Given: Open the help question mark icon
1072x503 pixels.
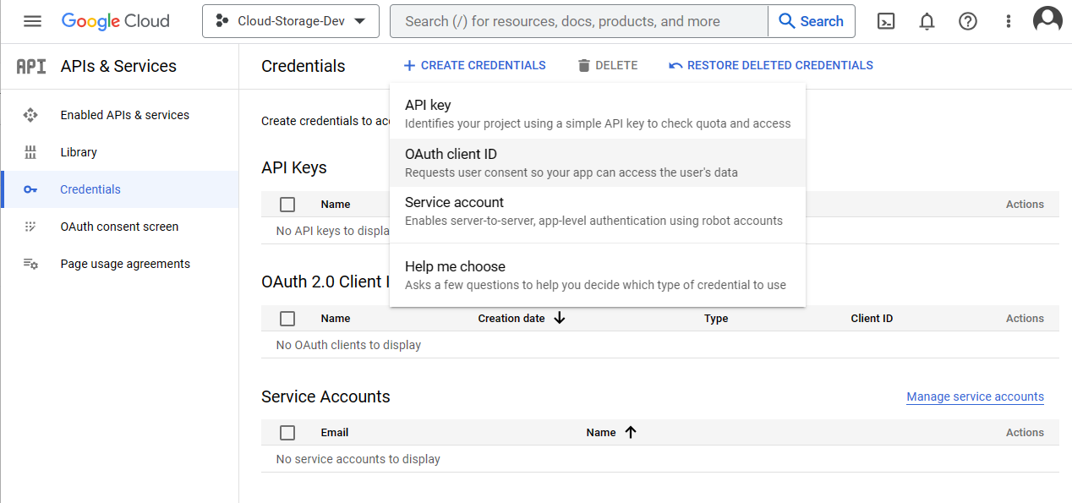Looking at the screenshot, I should 967,21.
